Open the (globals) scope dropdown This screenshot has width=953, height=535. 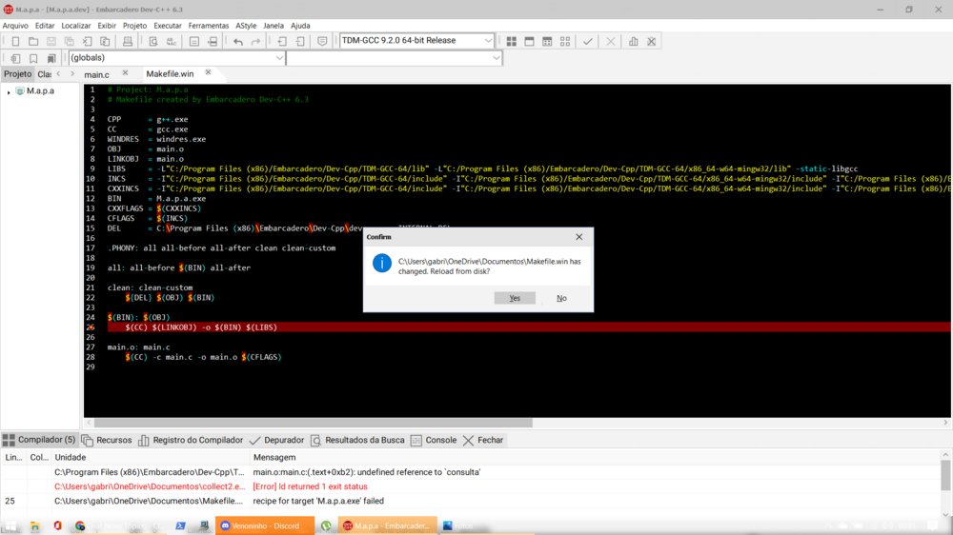point(279,58)
